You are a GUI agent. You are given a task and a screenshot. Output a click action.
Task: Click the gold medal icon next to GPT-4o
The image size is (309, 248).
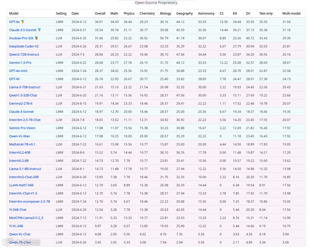coord(23,22)
